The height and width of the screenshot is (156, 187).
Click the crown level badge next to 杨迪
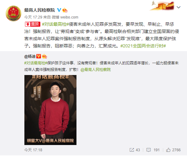(x=44, y=56)
